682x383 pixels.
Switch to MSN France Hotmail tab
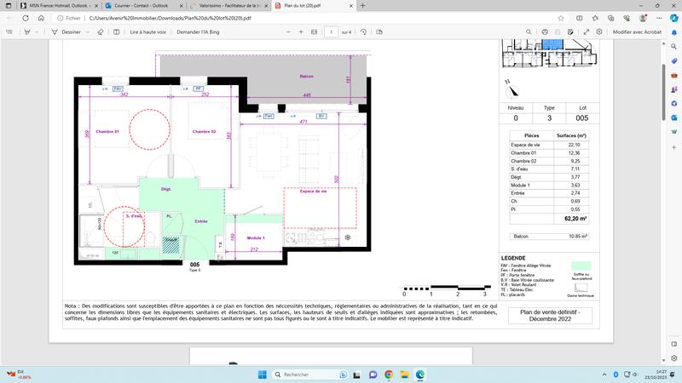pos(60,5)
